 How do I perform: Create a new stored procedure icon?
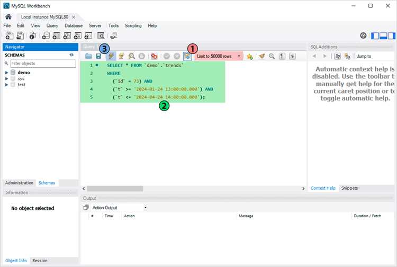pyautogui.click(x=77, y=35)
